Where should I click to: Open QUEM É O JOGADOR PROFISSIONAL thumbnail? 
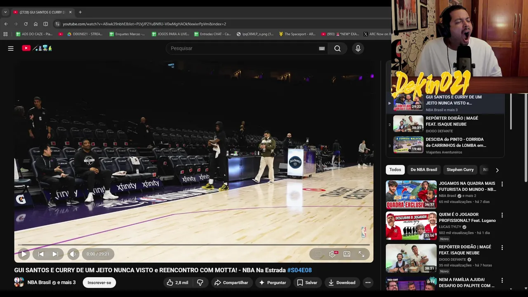[411, 226]
